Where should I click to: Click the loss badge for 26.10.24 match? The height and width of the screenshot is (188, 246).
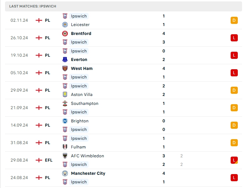click(x=234, y=38)
